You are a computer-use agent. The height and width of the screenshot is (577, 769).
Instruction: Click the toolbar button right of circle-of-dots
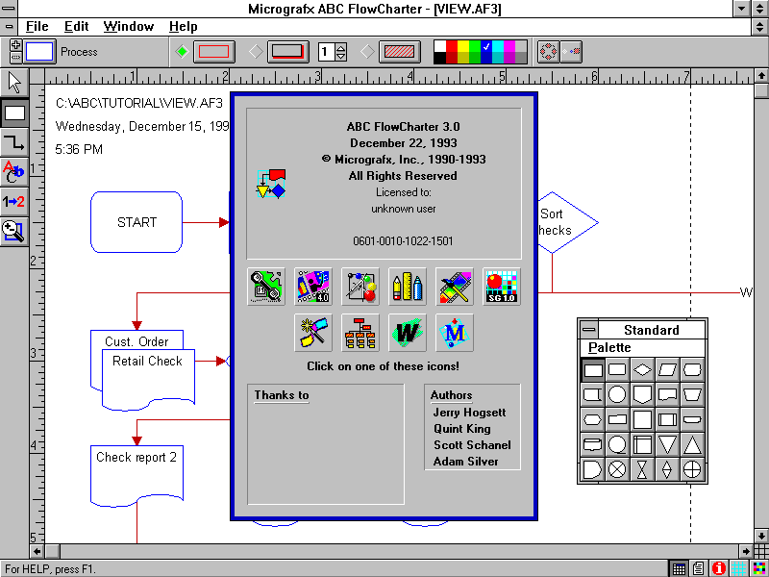571,52
